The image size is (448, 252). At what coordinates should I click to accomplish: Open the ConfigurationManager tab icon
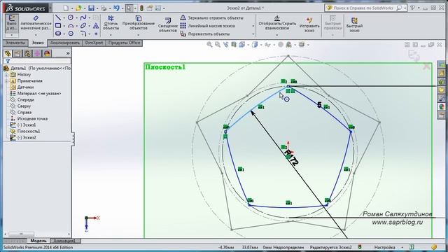(x=27, y=53)
